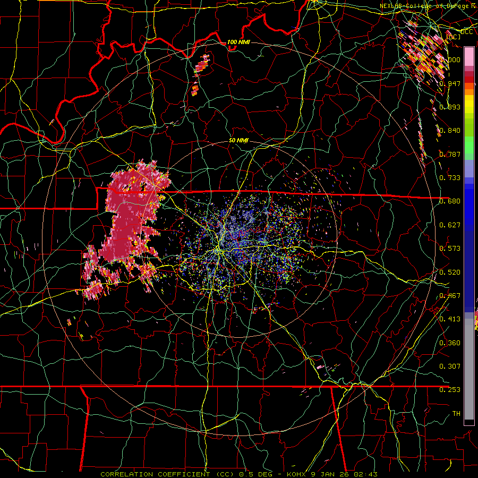
Task: Click the '0.520' legend value
Action: click(450, 272)
